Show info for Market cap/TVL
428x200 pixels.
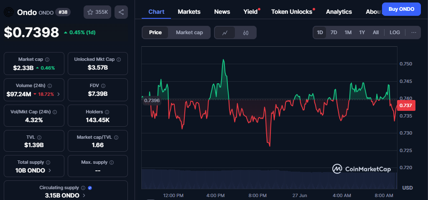pos(116,137)
